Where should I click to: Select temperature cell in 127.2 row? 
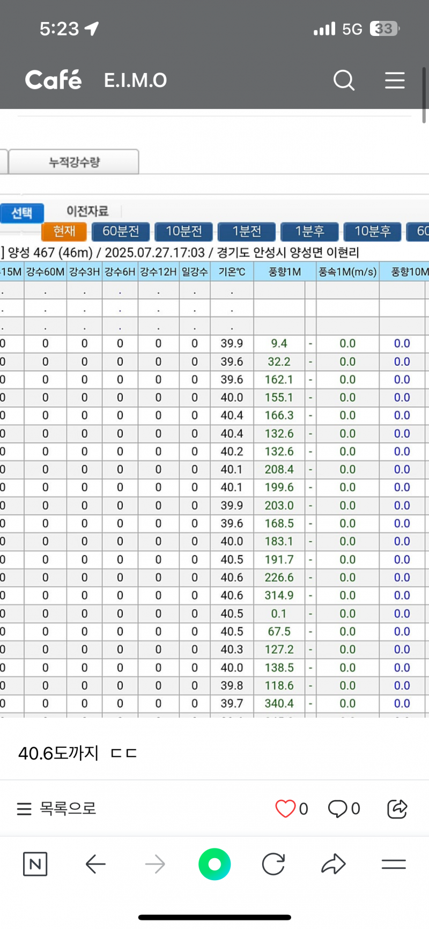(x=232, y=650)
